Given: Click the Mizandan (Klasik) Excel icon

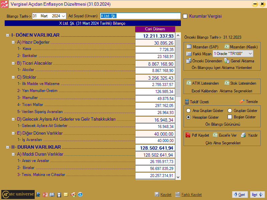Looking at the screenshot, I should [x=227, y=47].
